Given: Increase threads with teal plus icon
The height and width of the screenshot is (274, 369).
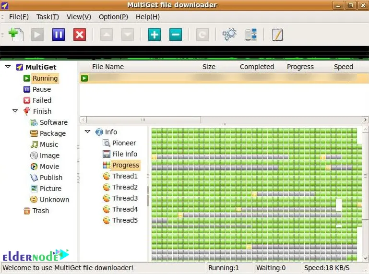Looking at the screenshot, I should click(155, 35).
